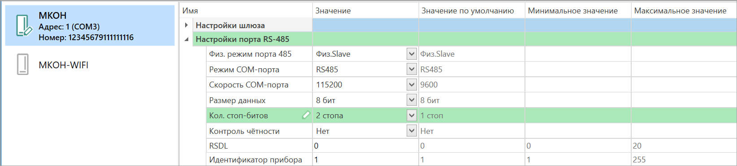Collapse the Настройки порта RS-485 group
This screenshot has height=166, width=737.
click(x=186, y=39)
